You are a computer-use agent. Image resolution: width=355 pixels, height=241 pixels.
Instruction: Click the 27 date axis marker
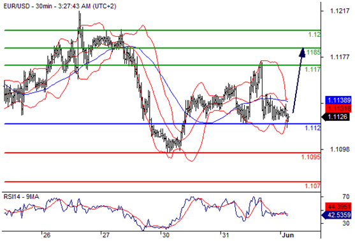(106, 235)
